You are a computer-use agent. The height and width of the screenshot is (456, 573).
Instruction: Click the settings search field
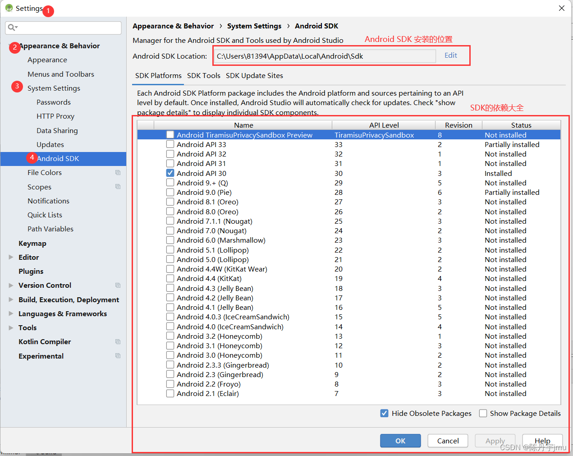click(64, 28)
